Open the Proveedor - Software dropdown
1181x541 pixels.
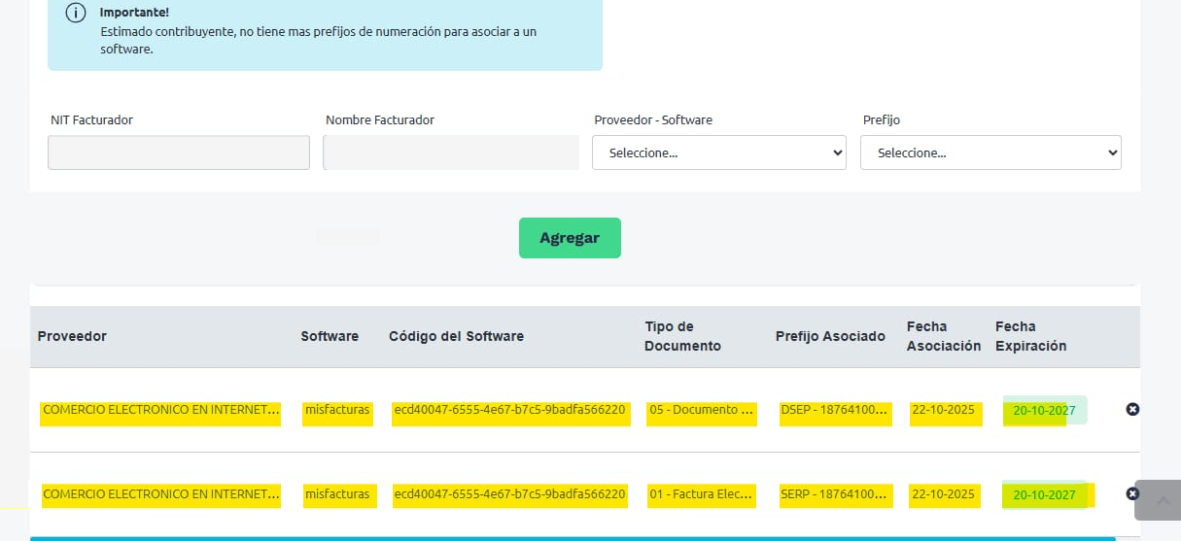[x=718, y=152]
